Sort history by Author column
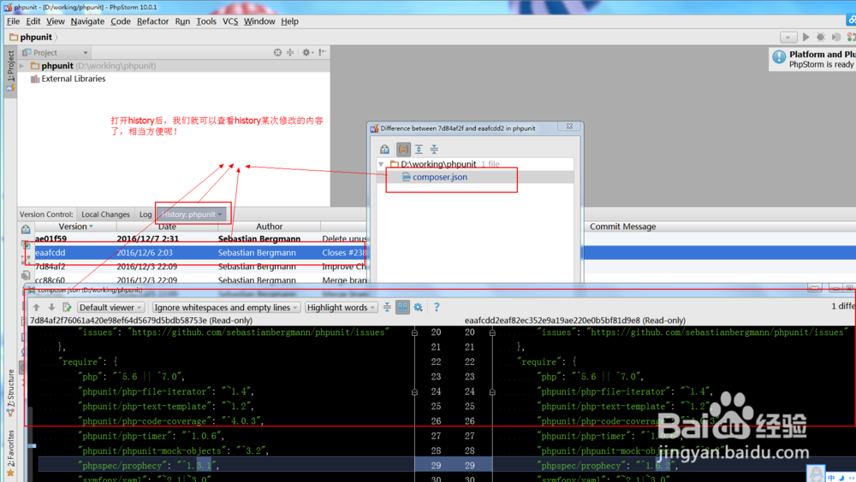Viewport: 856px width, 482px height. pos(269,226)
